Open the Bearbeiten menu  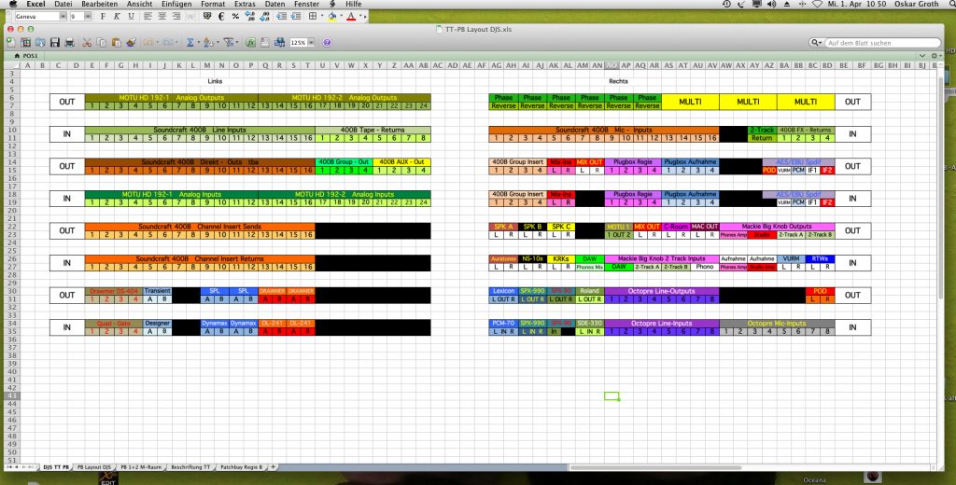pos(99,4)
